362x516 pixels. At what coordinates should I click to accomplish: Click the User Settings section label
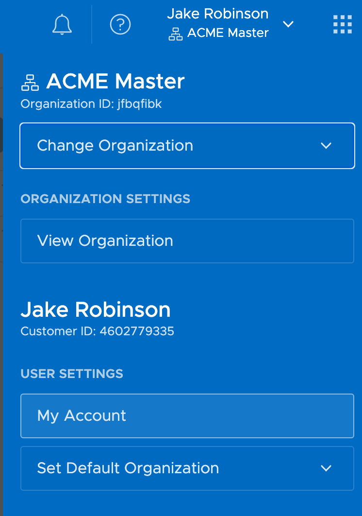pyautogui.click(x=72, y=374)
